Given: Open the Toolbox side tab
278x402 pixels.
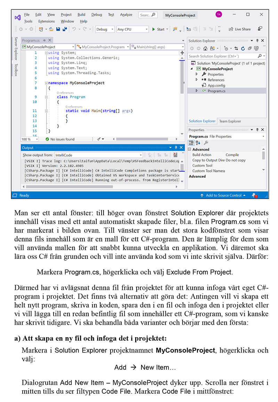Looking at the screenshot, I should (x=16, y=70).
